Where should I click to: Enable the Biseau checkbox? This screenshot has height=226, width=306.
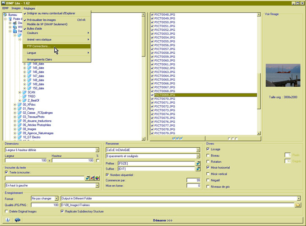(208, 155)
